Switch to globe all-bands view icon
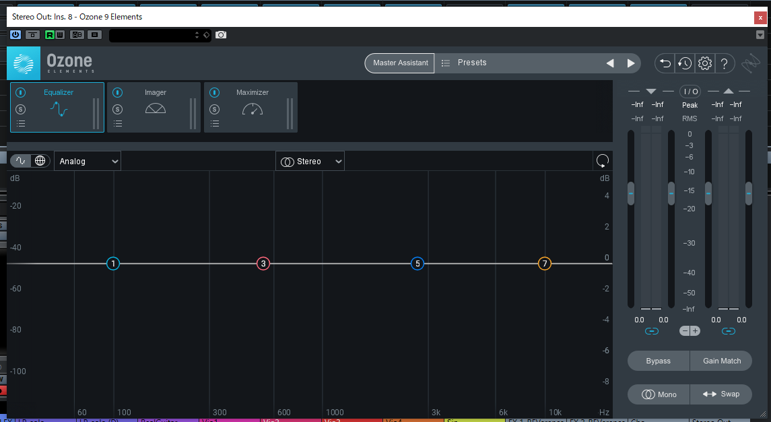 coord(40,161)
